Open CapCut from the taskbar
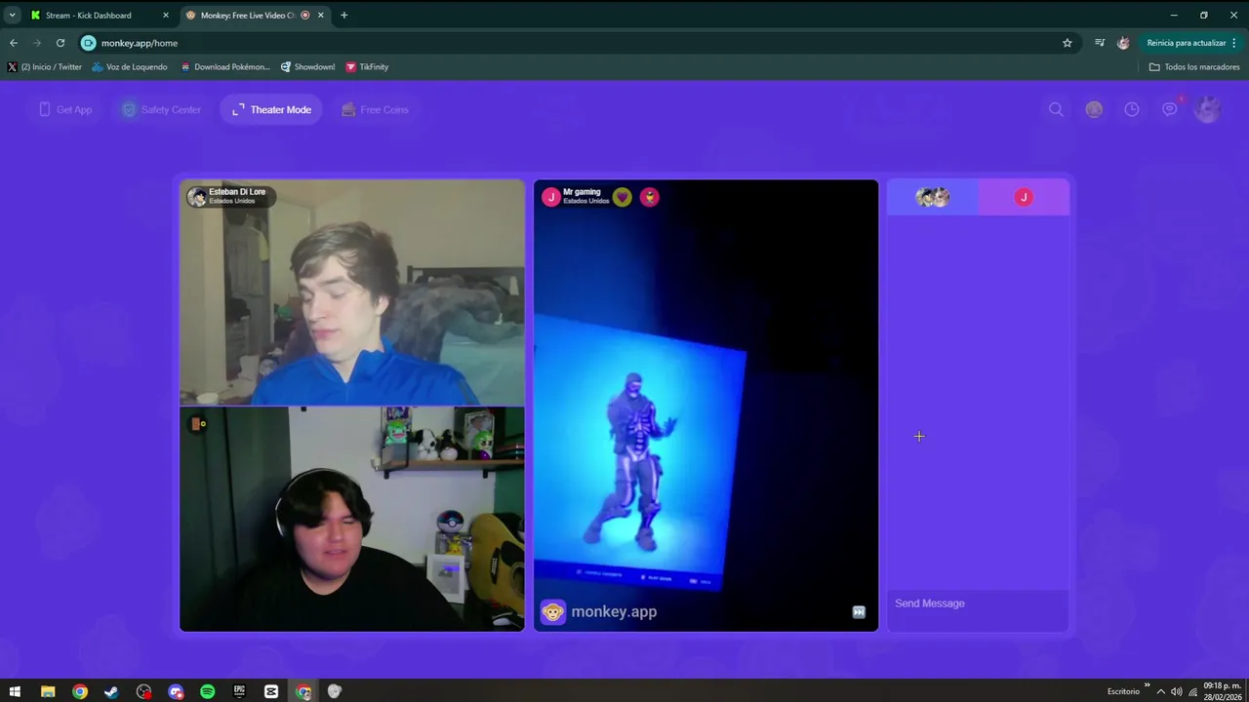This screenshot has height=702, width=1249. click(271, 691)
